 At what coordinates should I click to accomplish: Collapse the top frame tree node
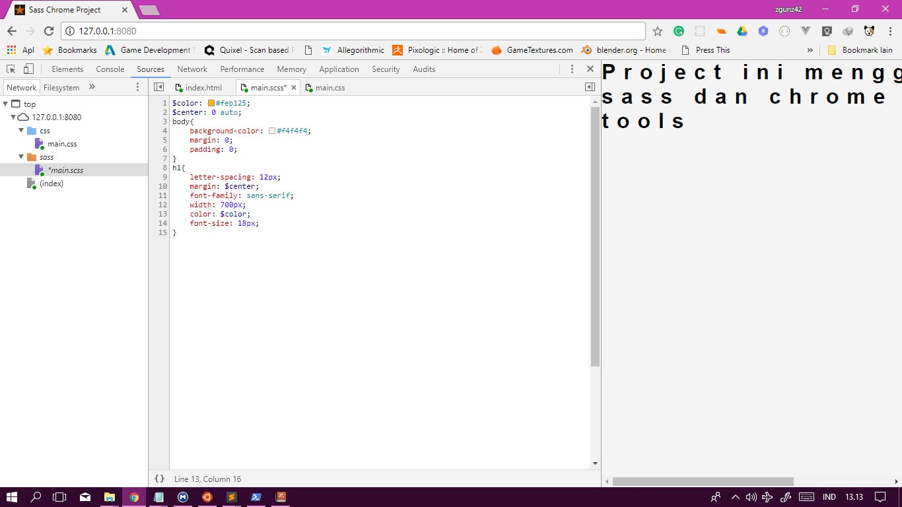pyautogui.click(x=6, y=104)
